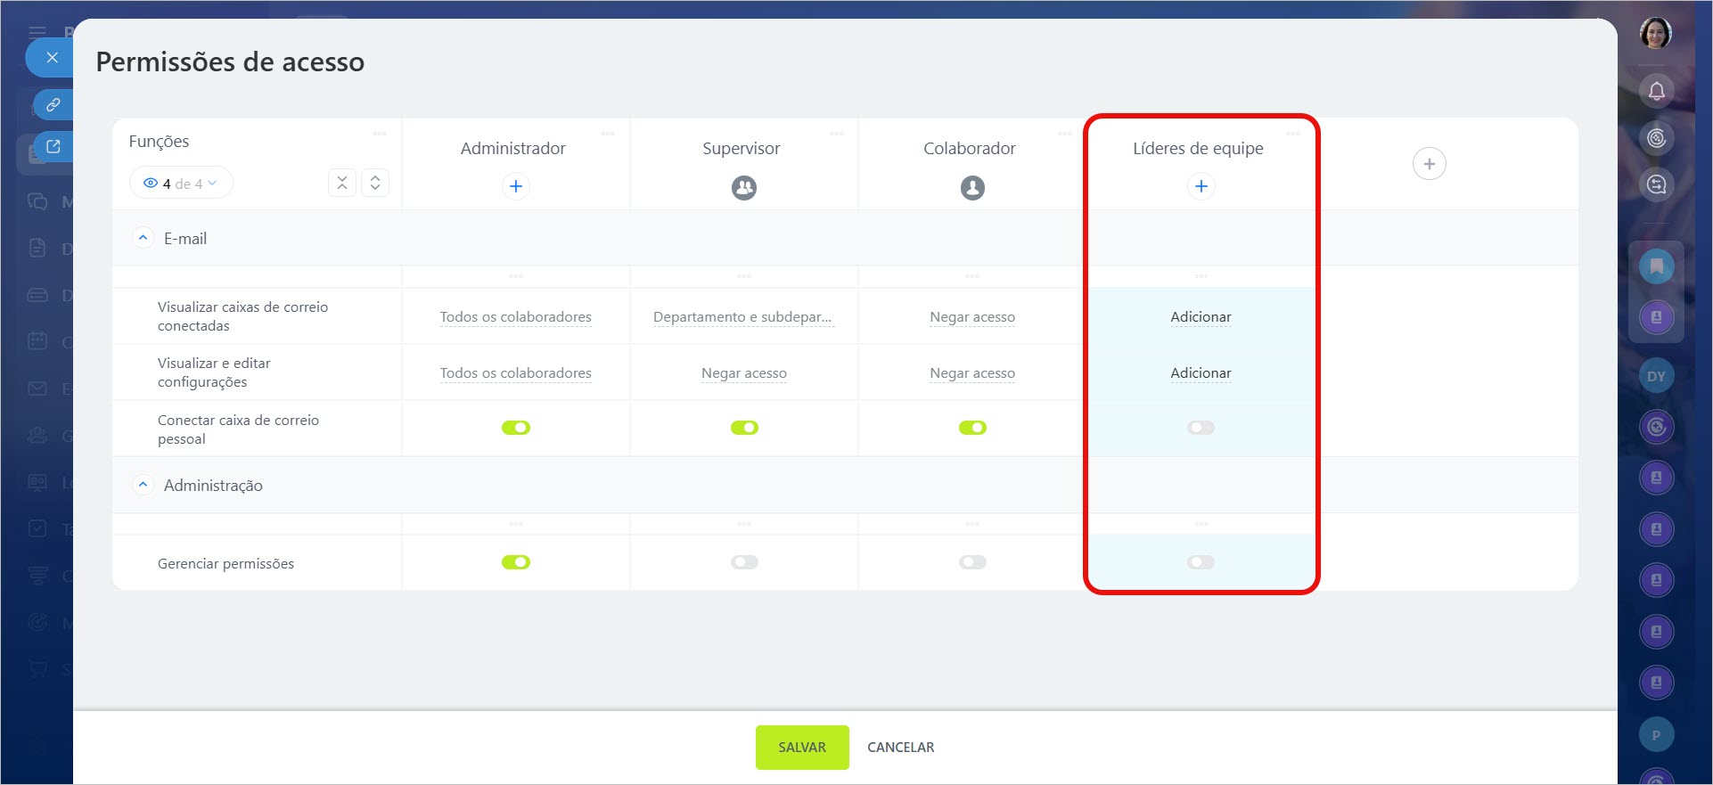Open the 4 de 4 roles dropdown

tap(181, 184)
